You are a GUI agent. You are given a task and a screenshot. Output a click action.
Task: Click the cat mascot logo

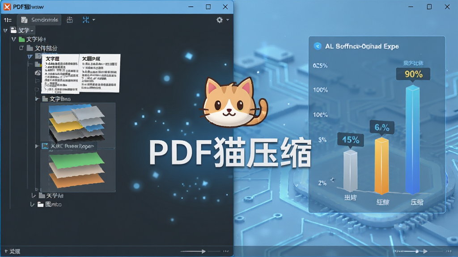point(233,102)
